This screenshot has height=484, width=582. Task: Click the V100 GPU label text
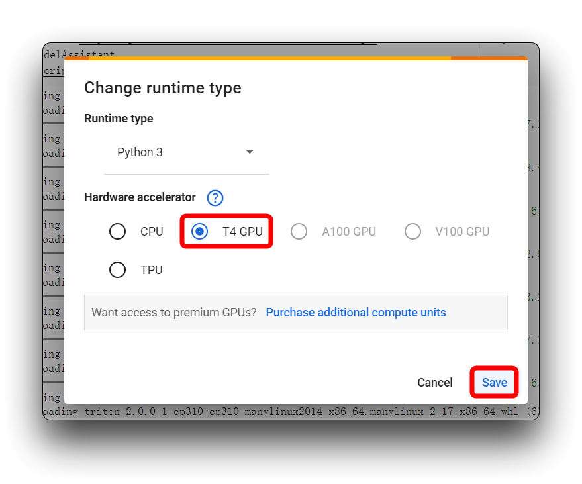pyautogui.click(x=462, y=232)
